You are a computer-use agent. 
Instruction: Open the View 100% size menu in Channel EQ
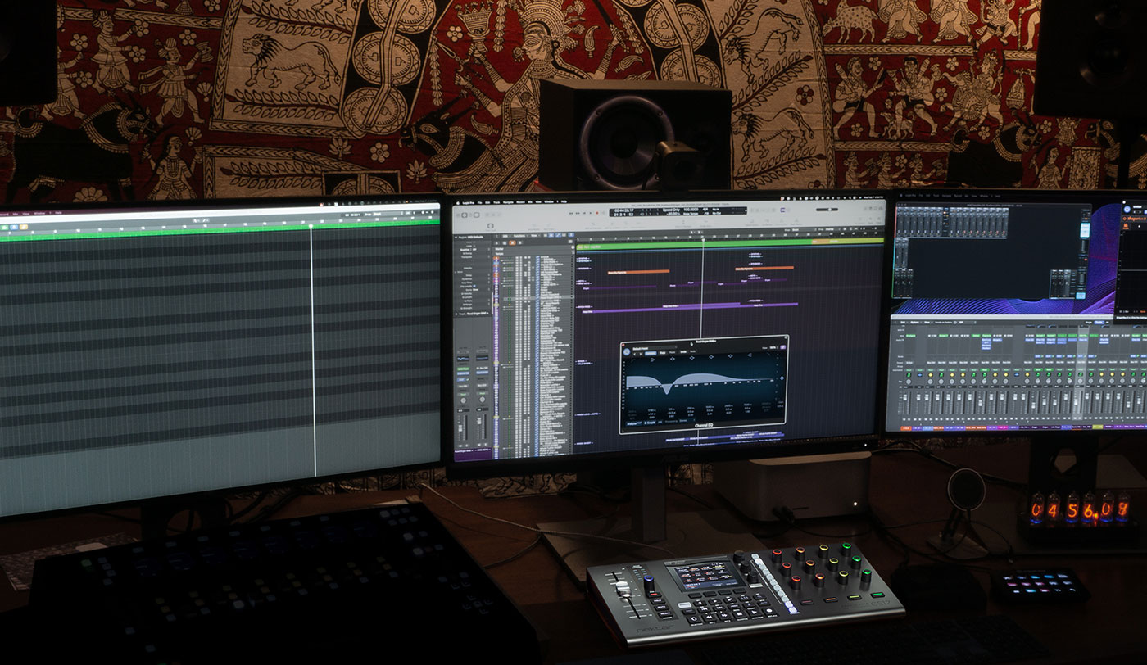[773, 348]
